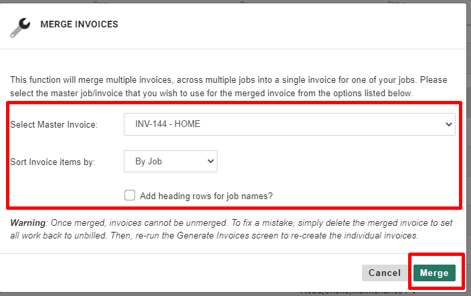Select the 'Select Master Invoice:' field label
This screenshot has height=296, width=471.
click(x=54, y=124)
